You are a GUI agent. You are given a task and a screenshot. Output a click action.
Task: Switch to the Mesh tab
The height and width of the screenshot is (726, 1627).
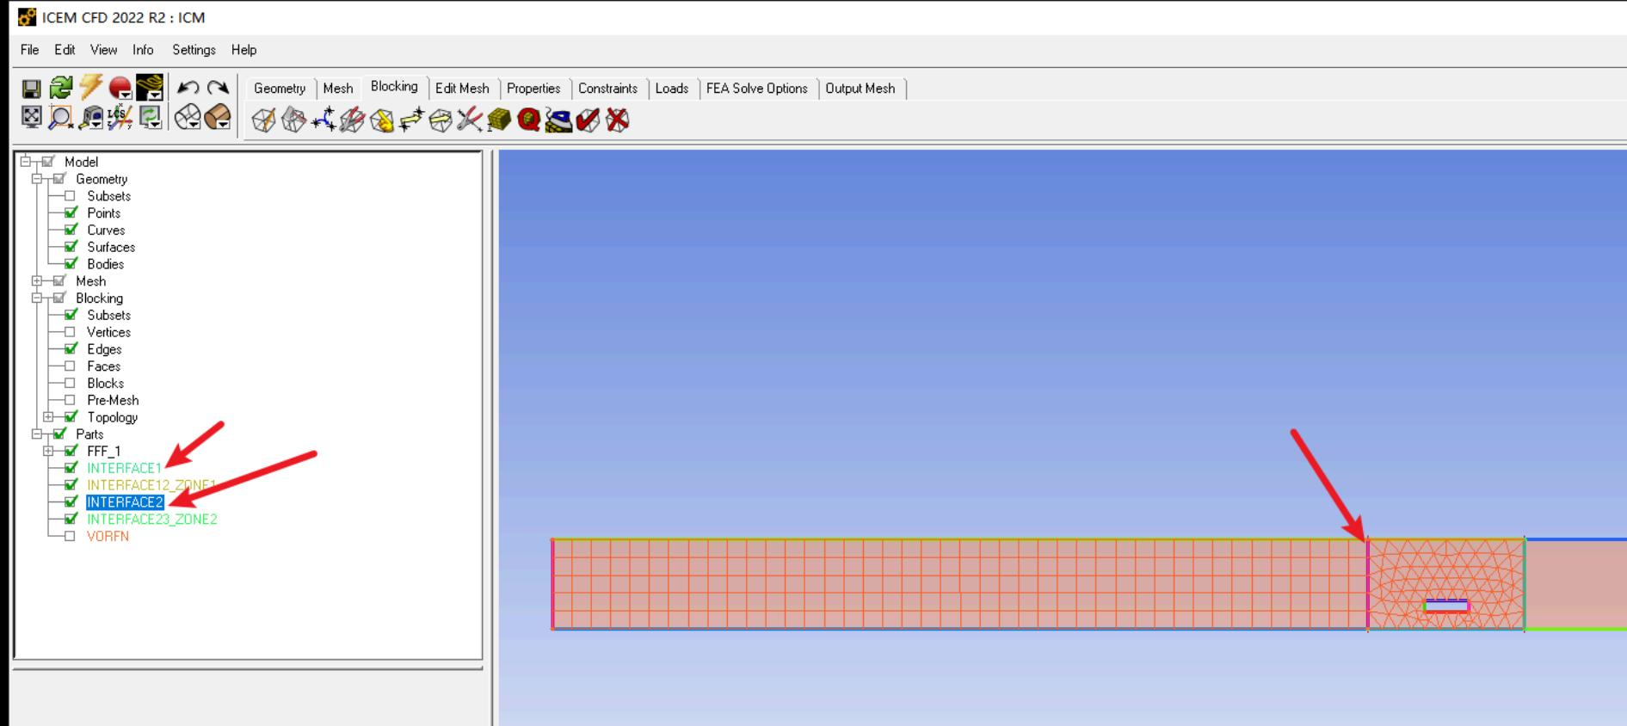tap(338, 89)
